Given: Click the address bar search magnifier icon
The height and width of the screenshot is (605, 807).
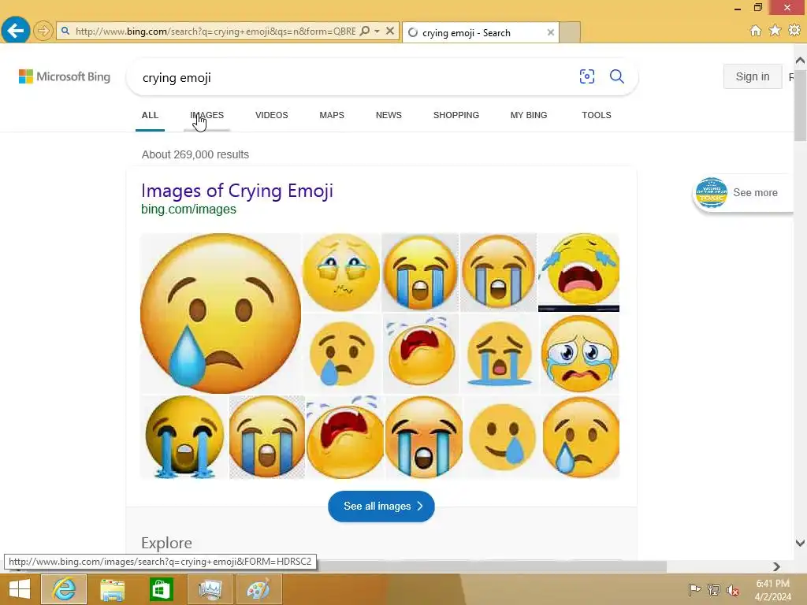Looking at the screenshot, I should click(x=365, y=31).
